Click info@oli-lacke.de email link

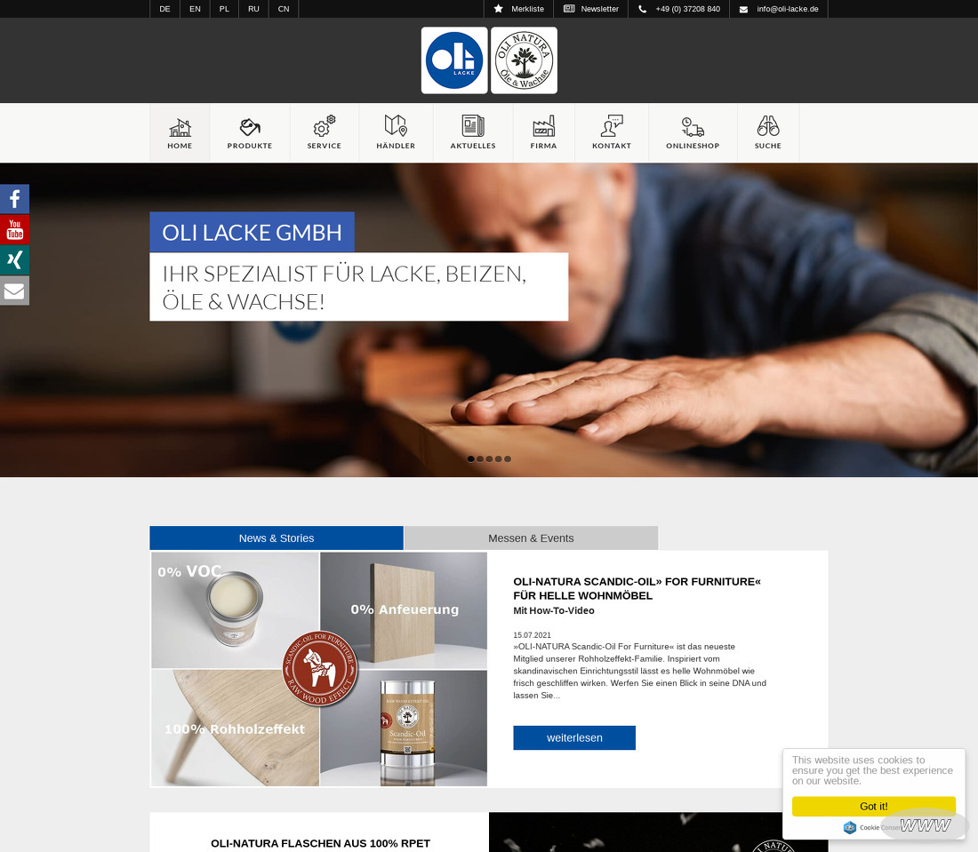[779, 9]
